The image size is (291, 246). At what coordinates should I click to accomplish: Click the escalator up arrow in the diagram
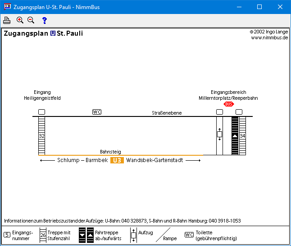[235, 135]
